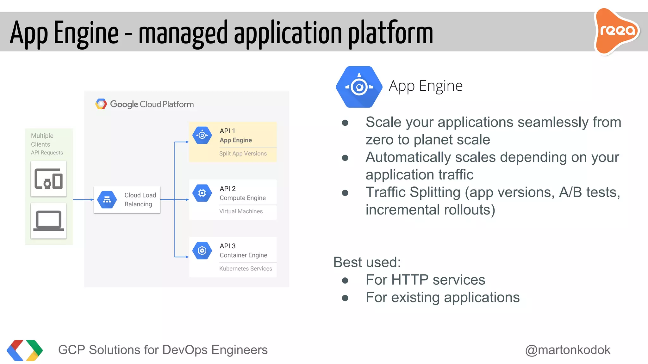Screen dimensions: 648x364
Task: Click the Multiple Clients label
Action: 42,140
